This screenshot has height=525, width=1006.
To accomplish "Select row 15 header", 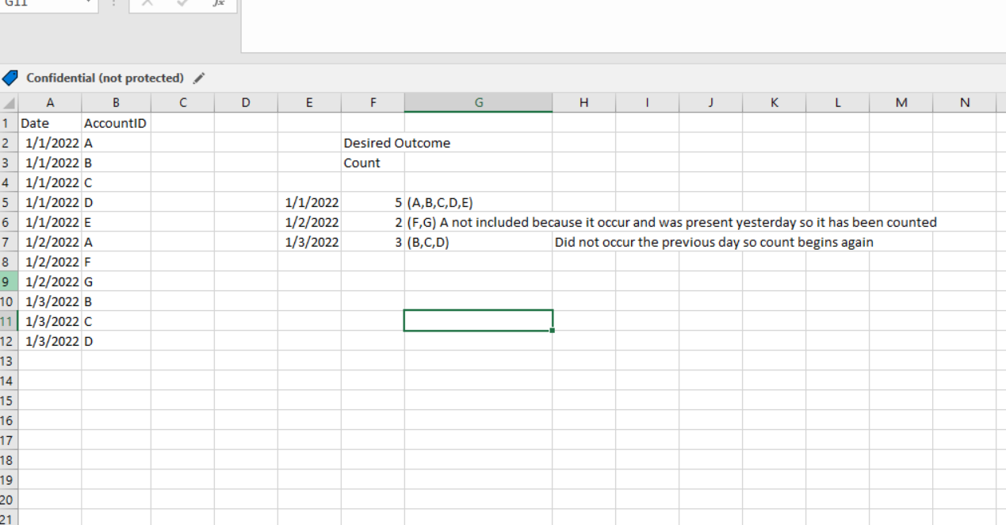I will [9, 400].
